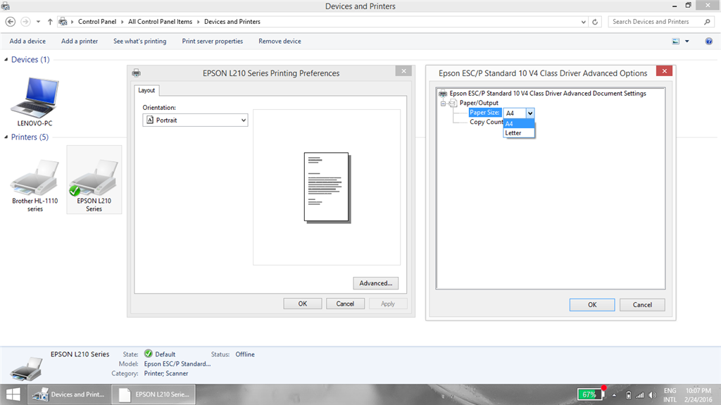The height and width of the screenshot is (405, 721).
Task: Click OK in Printing Preferences dialog
Action: point(303,304)
